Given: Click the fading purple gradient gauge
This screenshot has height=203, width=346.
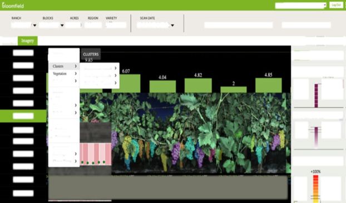Looking at the screenshot, I should [x=316, y=137].
